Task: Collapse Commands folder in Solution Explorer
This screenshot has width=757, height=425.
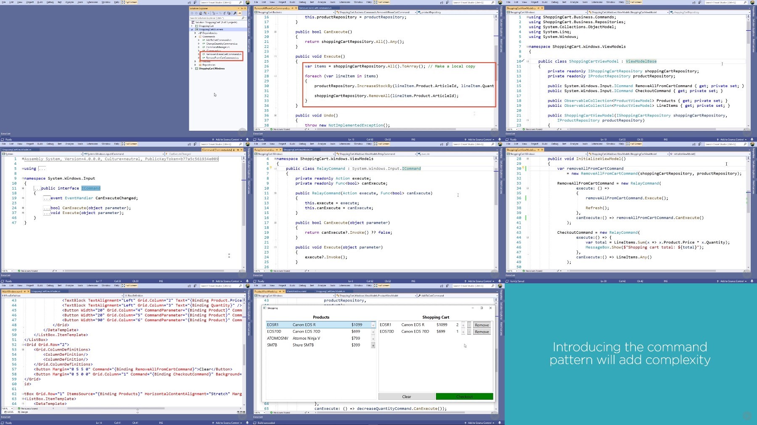Action: pos(196,37)
